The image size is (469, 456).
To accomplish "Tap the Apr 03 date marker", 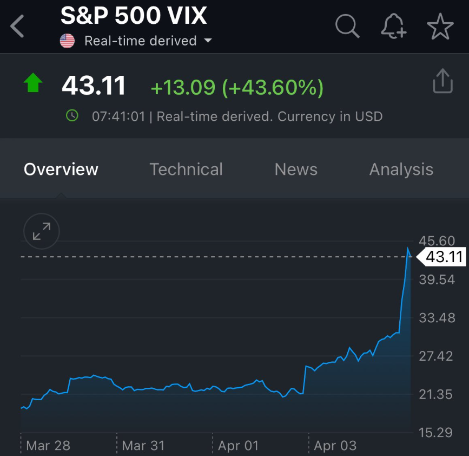I will click(x=335, y=446).
